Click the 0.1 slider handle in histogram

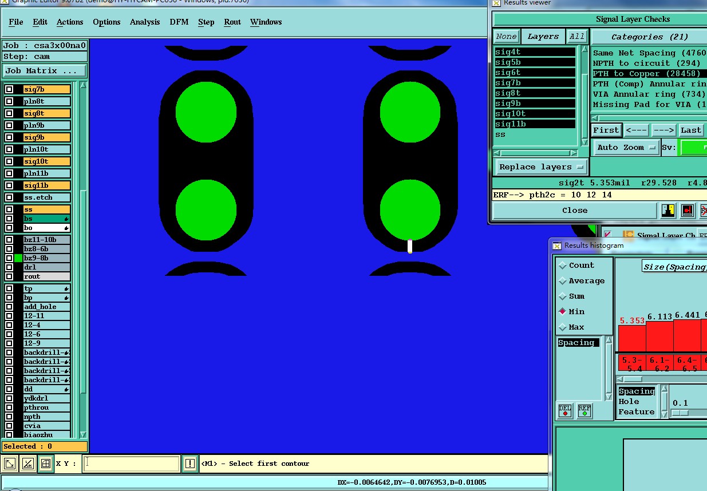click(x=681, y=413)
